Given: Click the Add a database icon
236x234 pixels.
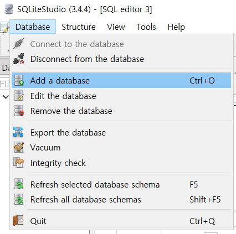Looking at the screenshot, I should coord(19,80).
